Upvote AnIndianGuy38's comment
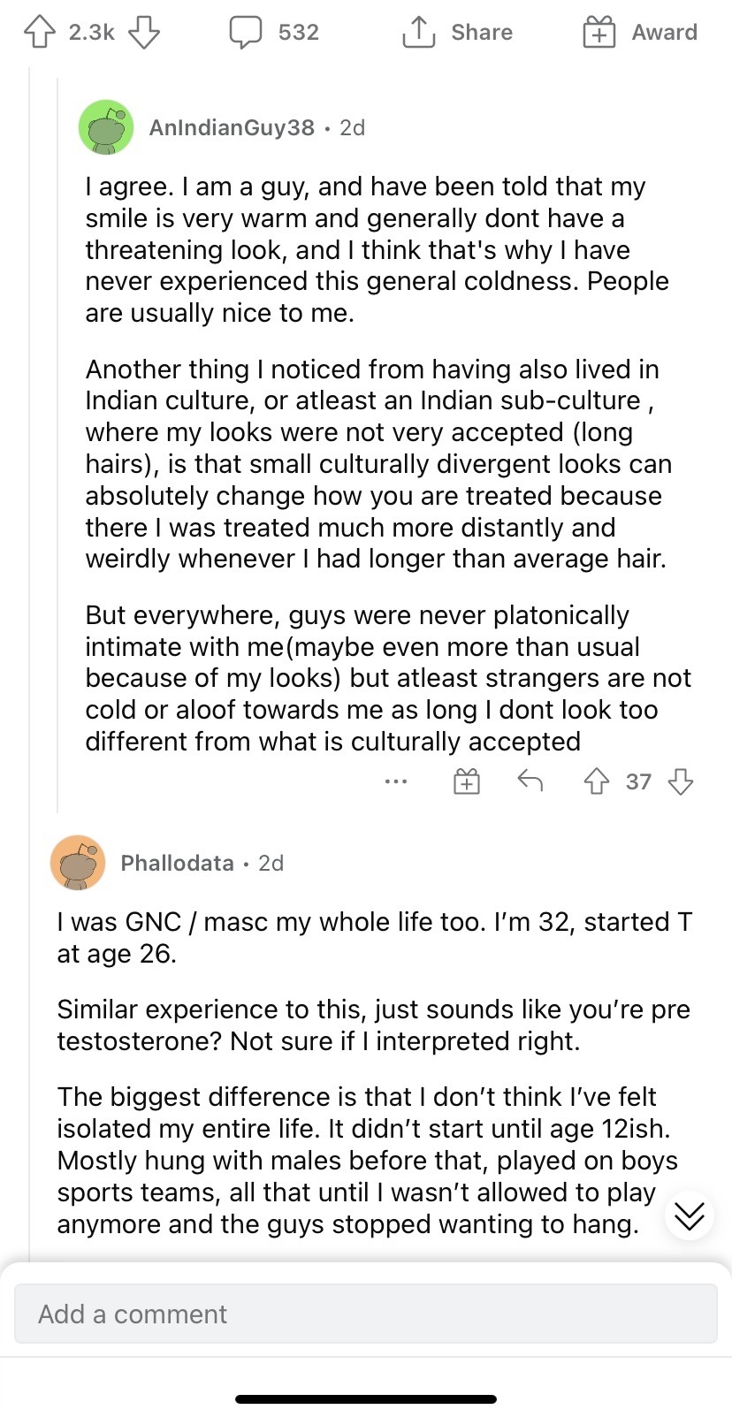732x1417 pixels. click(x=597, y=781)
